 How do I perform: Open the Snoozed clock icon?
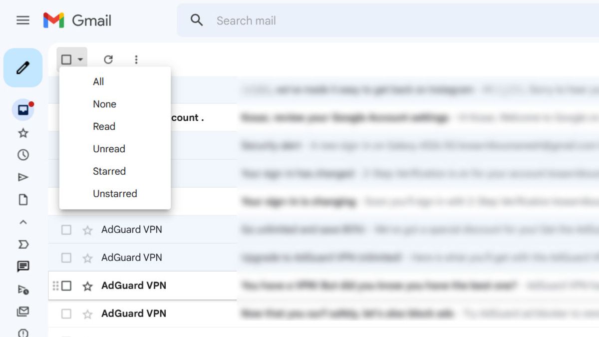pyautogui.click(x=23, y=155)
